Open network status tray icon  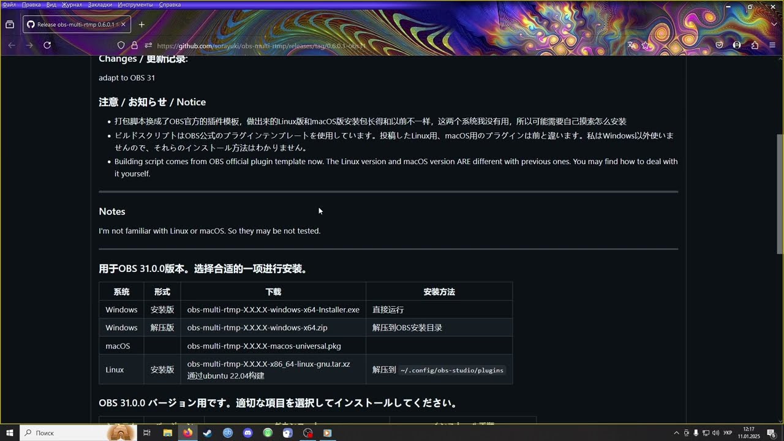(x=706, y=433)
